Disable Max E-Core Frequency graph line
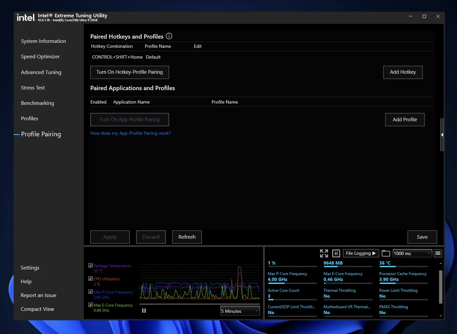Viewport: 457px width, 334px height. 90,305
